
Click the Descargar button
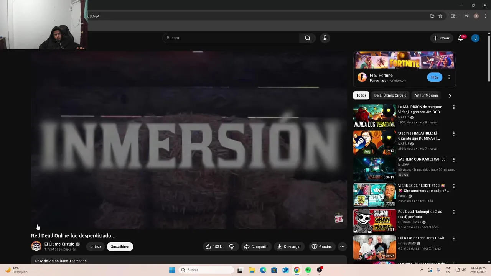(x=289, y=246)
